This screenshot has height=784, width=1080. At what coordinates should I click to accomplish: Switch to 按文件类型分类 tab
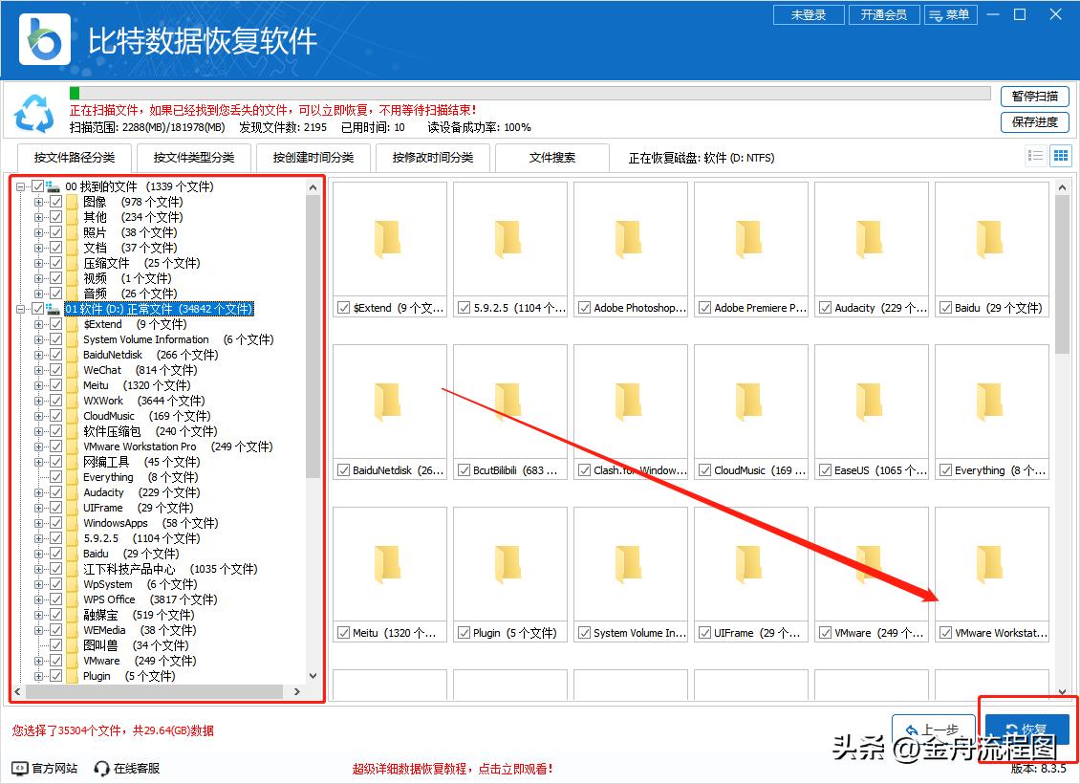coord(193,157)
